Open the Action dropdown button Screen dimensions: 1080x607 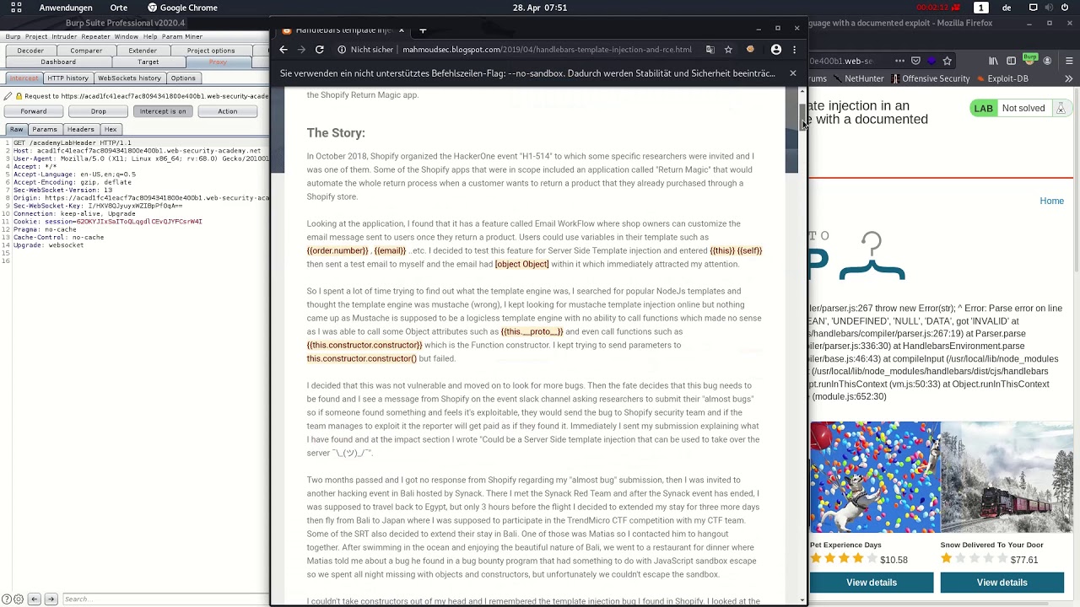228,111
